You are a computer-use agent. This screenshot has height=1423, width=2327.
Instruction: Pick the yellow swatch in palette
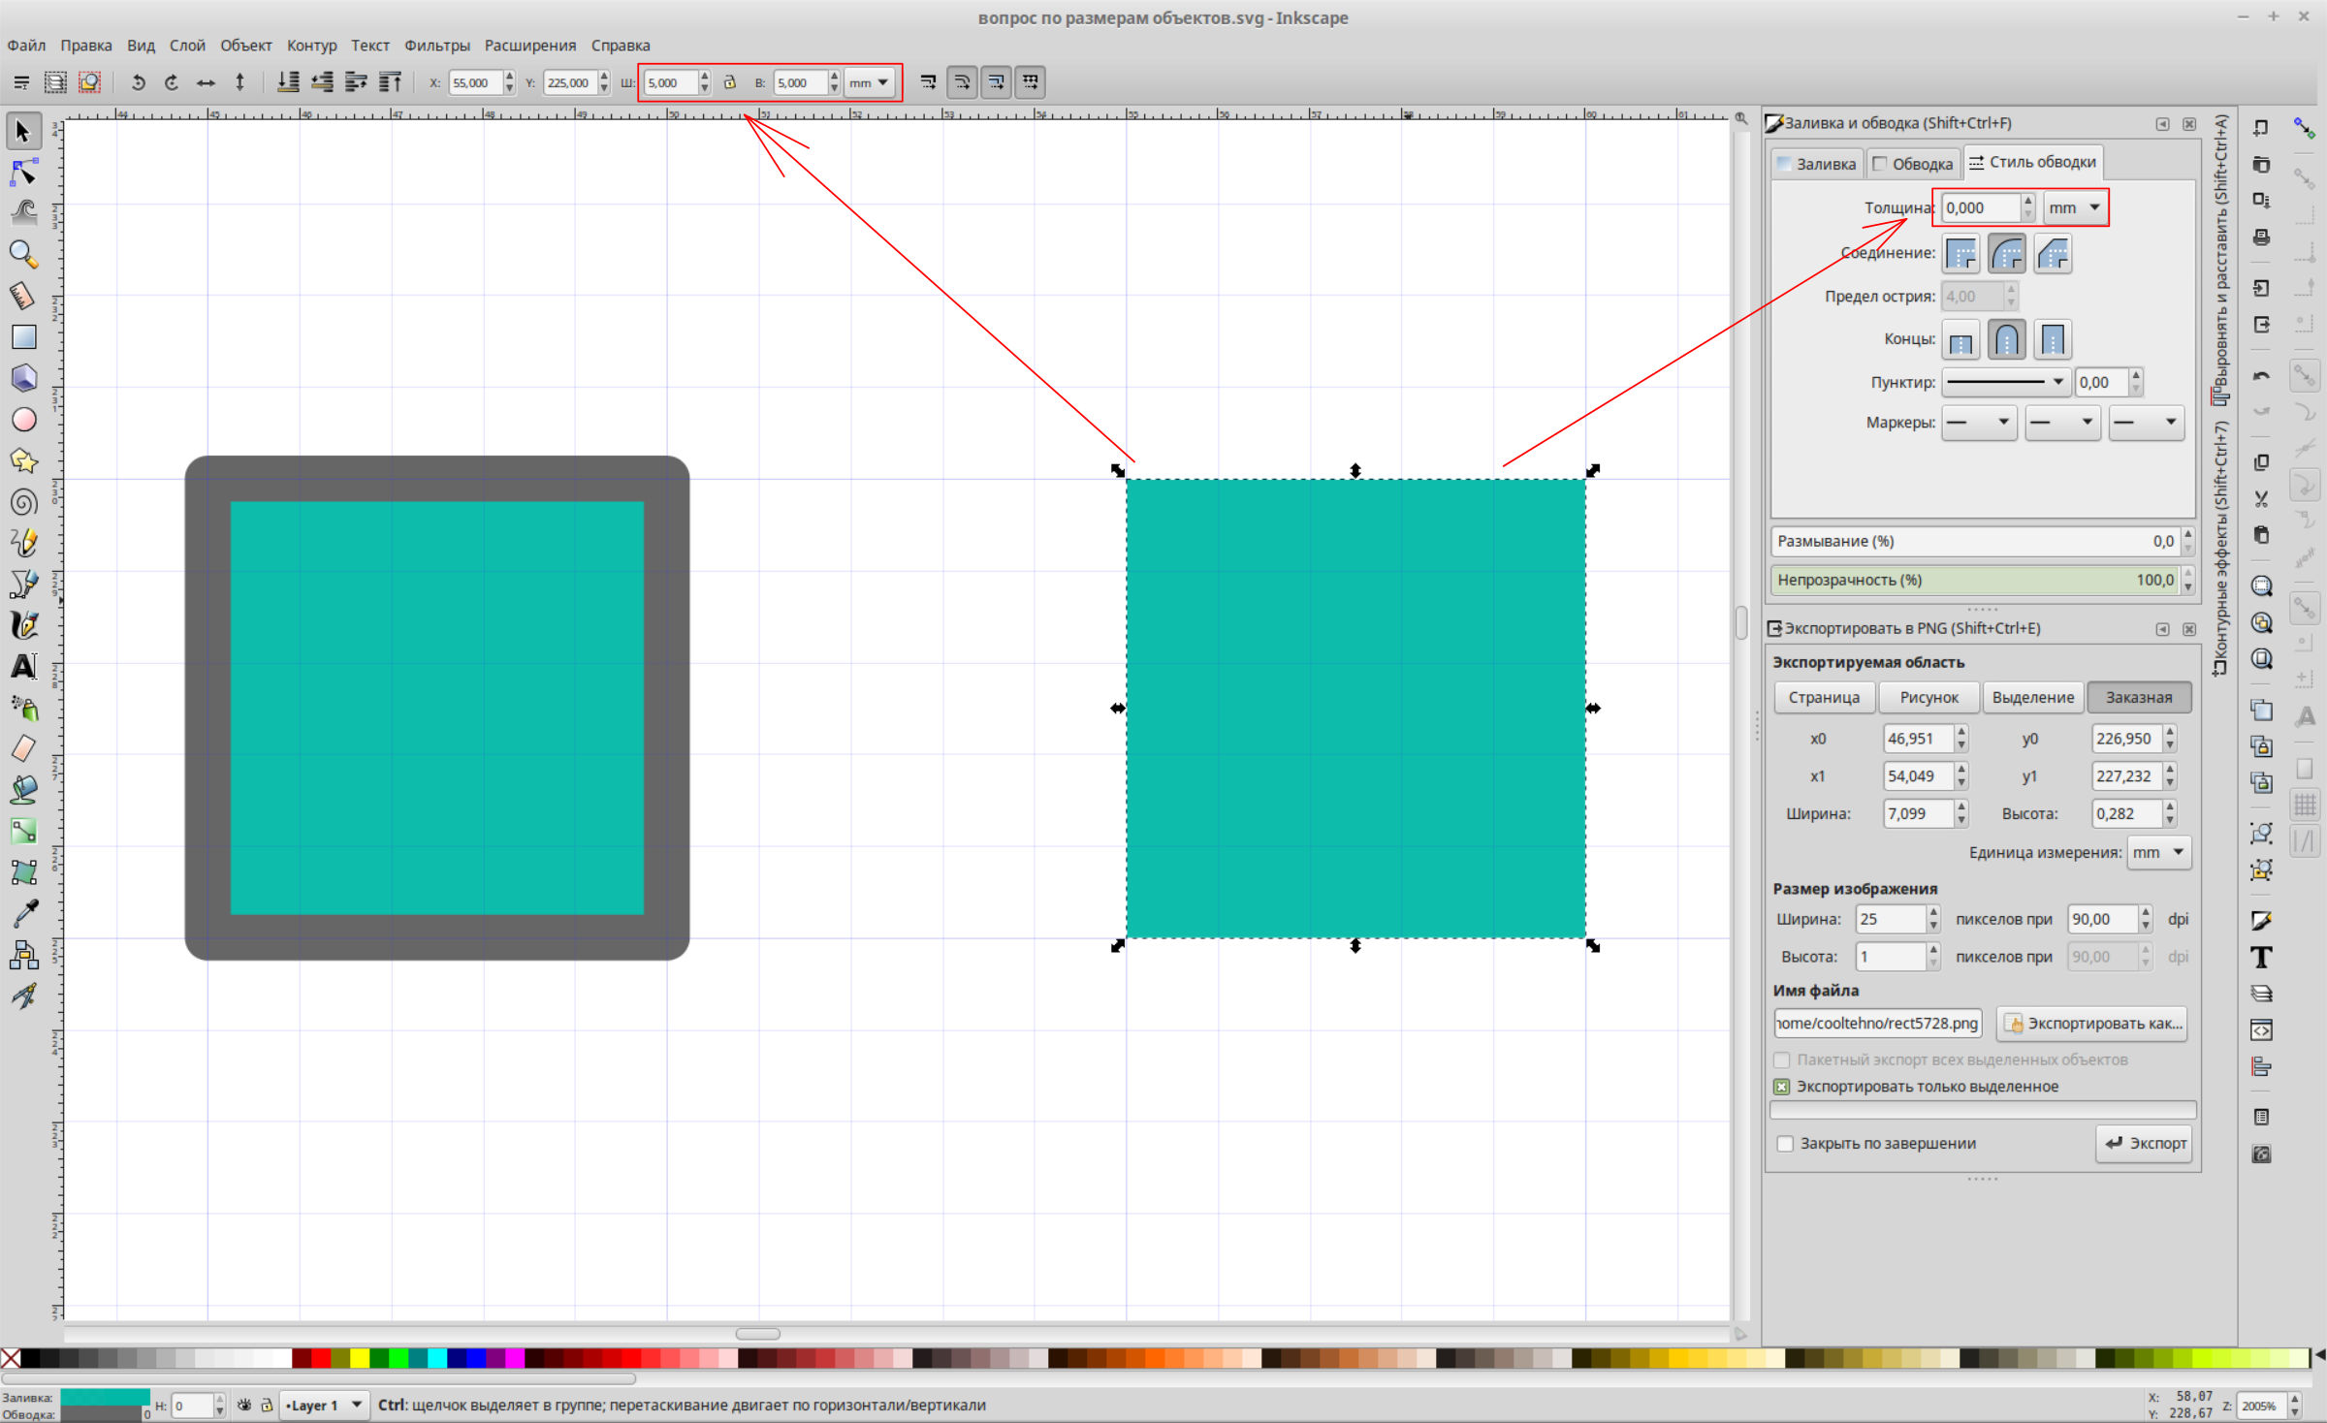(x=360, y=1358)
